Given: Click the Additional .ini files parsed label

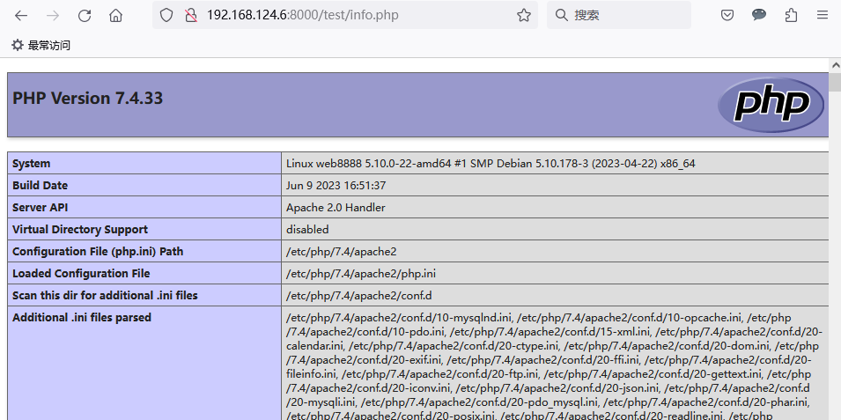Looking at the screenshot, I should [82, 318].
